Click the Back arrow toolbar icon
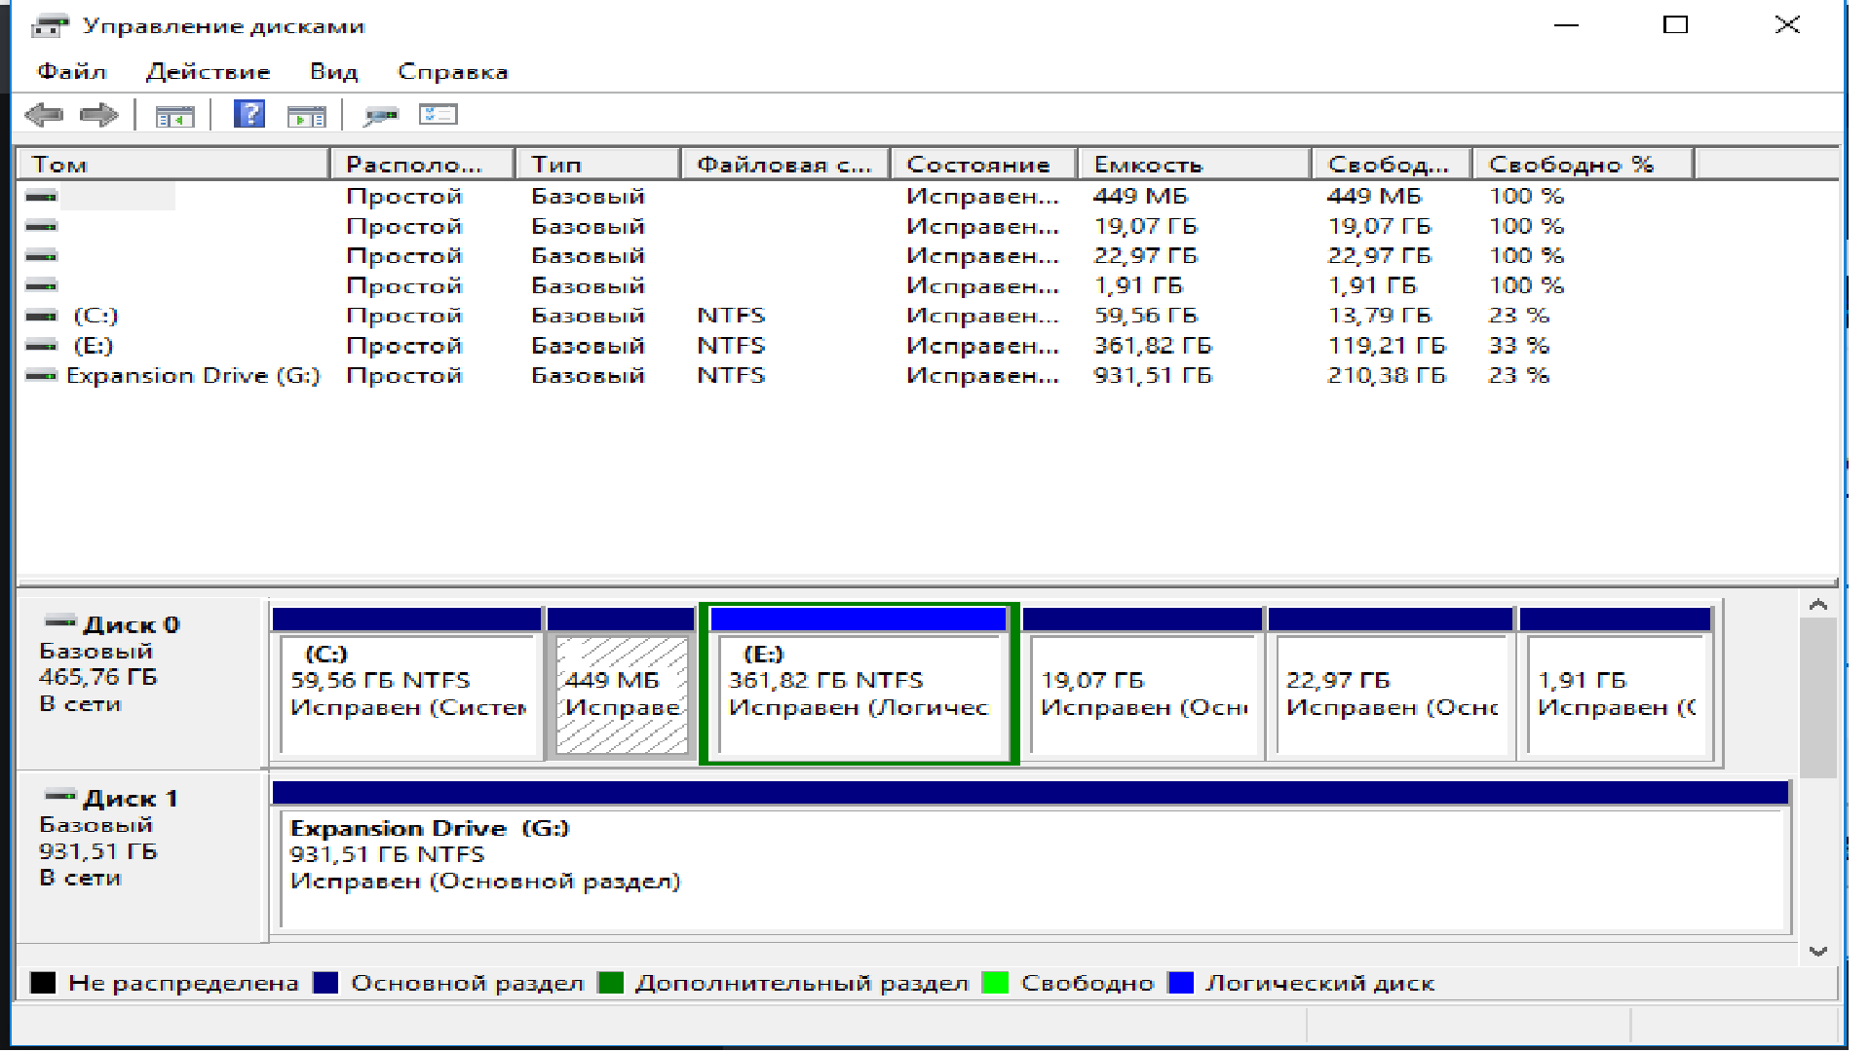The image size is (1871, 1052). (x=44, y=115)
